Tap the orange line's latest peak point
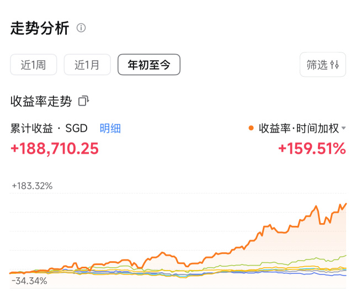Viewport: 356px width, 291px height. [x=346, y=204]
